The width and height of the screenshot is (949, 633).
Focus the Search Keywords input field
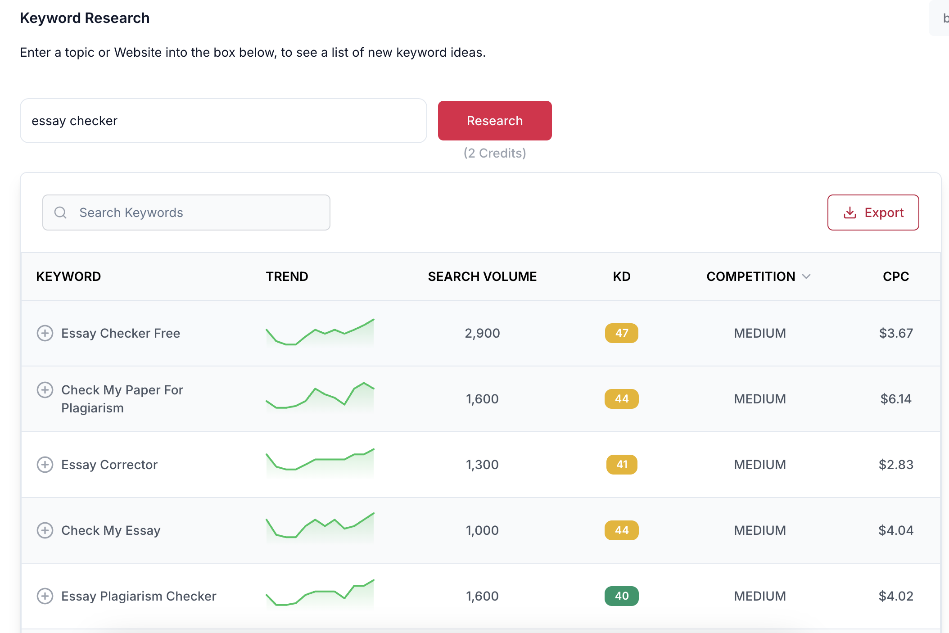pyautogui.click(x=186, y=213)
